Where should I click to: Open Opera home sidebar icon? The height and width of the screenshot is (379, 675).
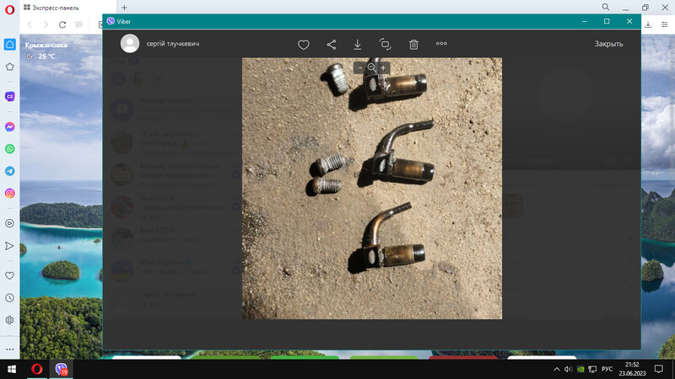(x=10, y=45)
